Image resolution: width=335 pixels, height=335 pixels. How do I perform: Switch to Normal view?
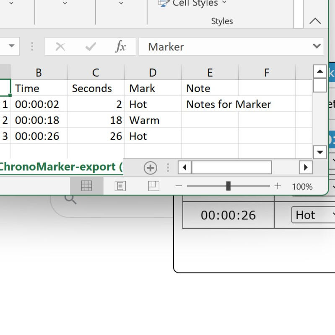pos(86,186)
